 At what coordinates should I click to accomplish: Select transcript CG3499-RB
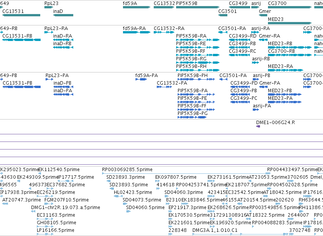[239, 47]
